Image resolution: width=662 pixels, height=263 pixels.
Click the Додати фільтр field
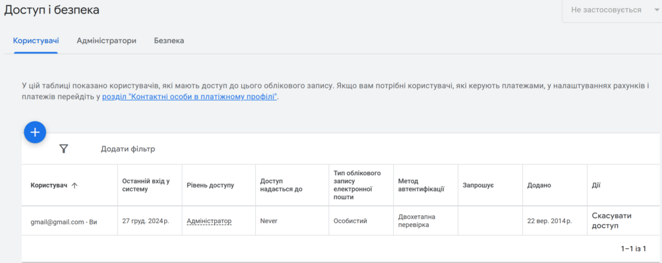[128, 149]
